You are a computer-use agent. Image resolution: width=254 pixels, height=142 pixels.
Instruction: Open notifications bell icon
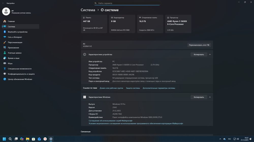(251, 139)
